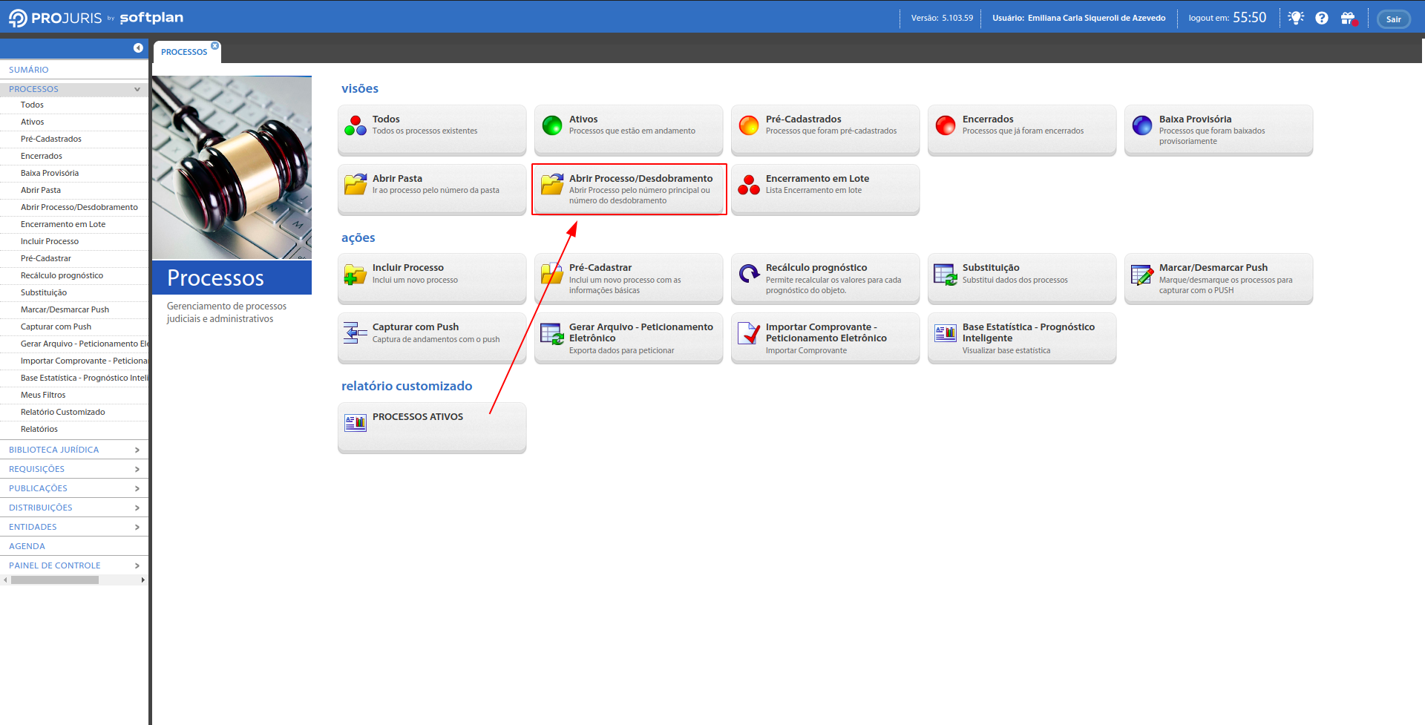Close the PROCESSOS tab

tap(215, 46)
